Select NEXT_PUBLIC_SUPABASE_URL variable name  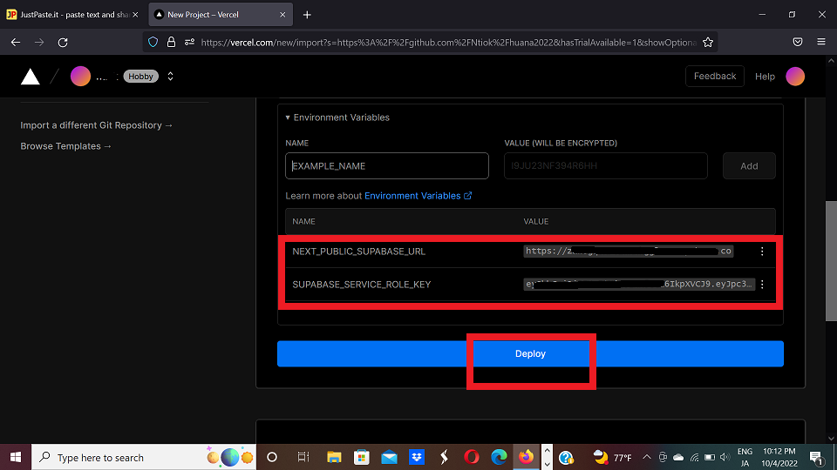pos(358,251)
